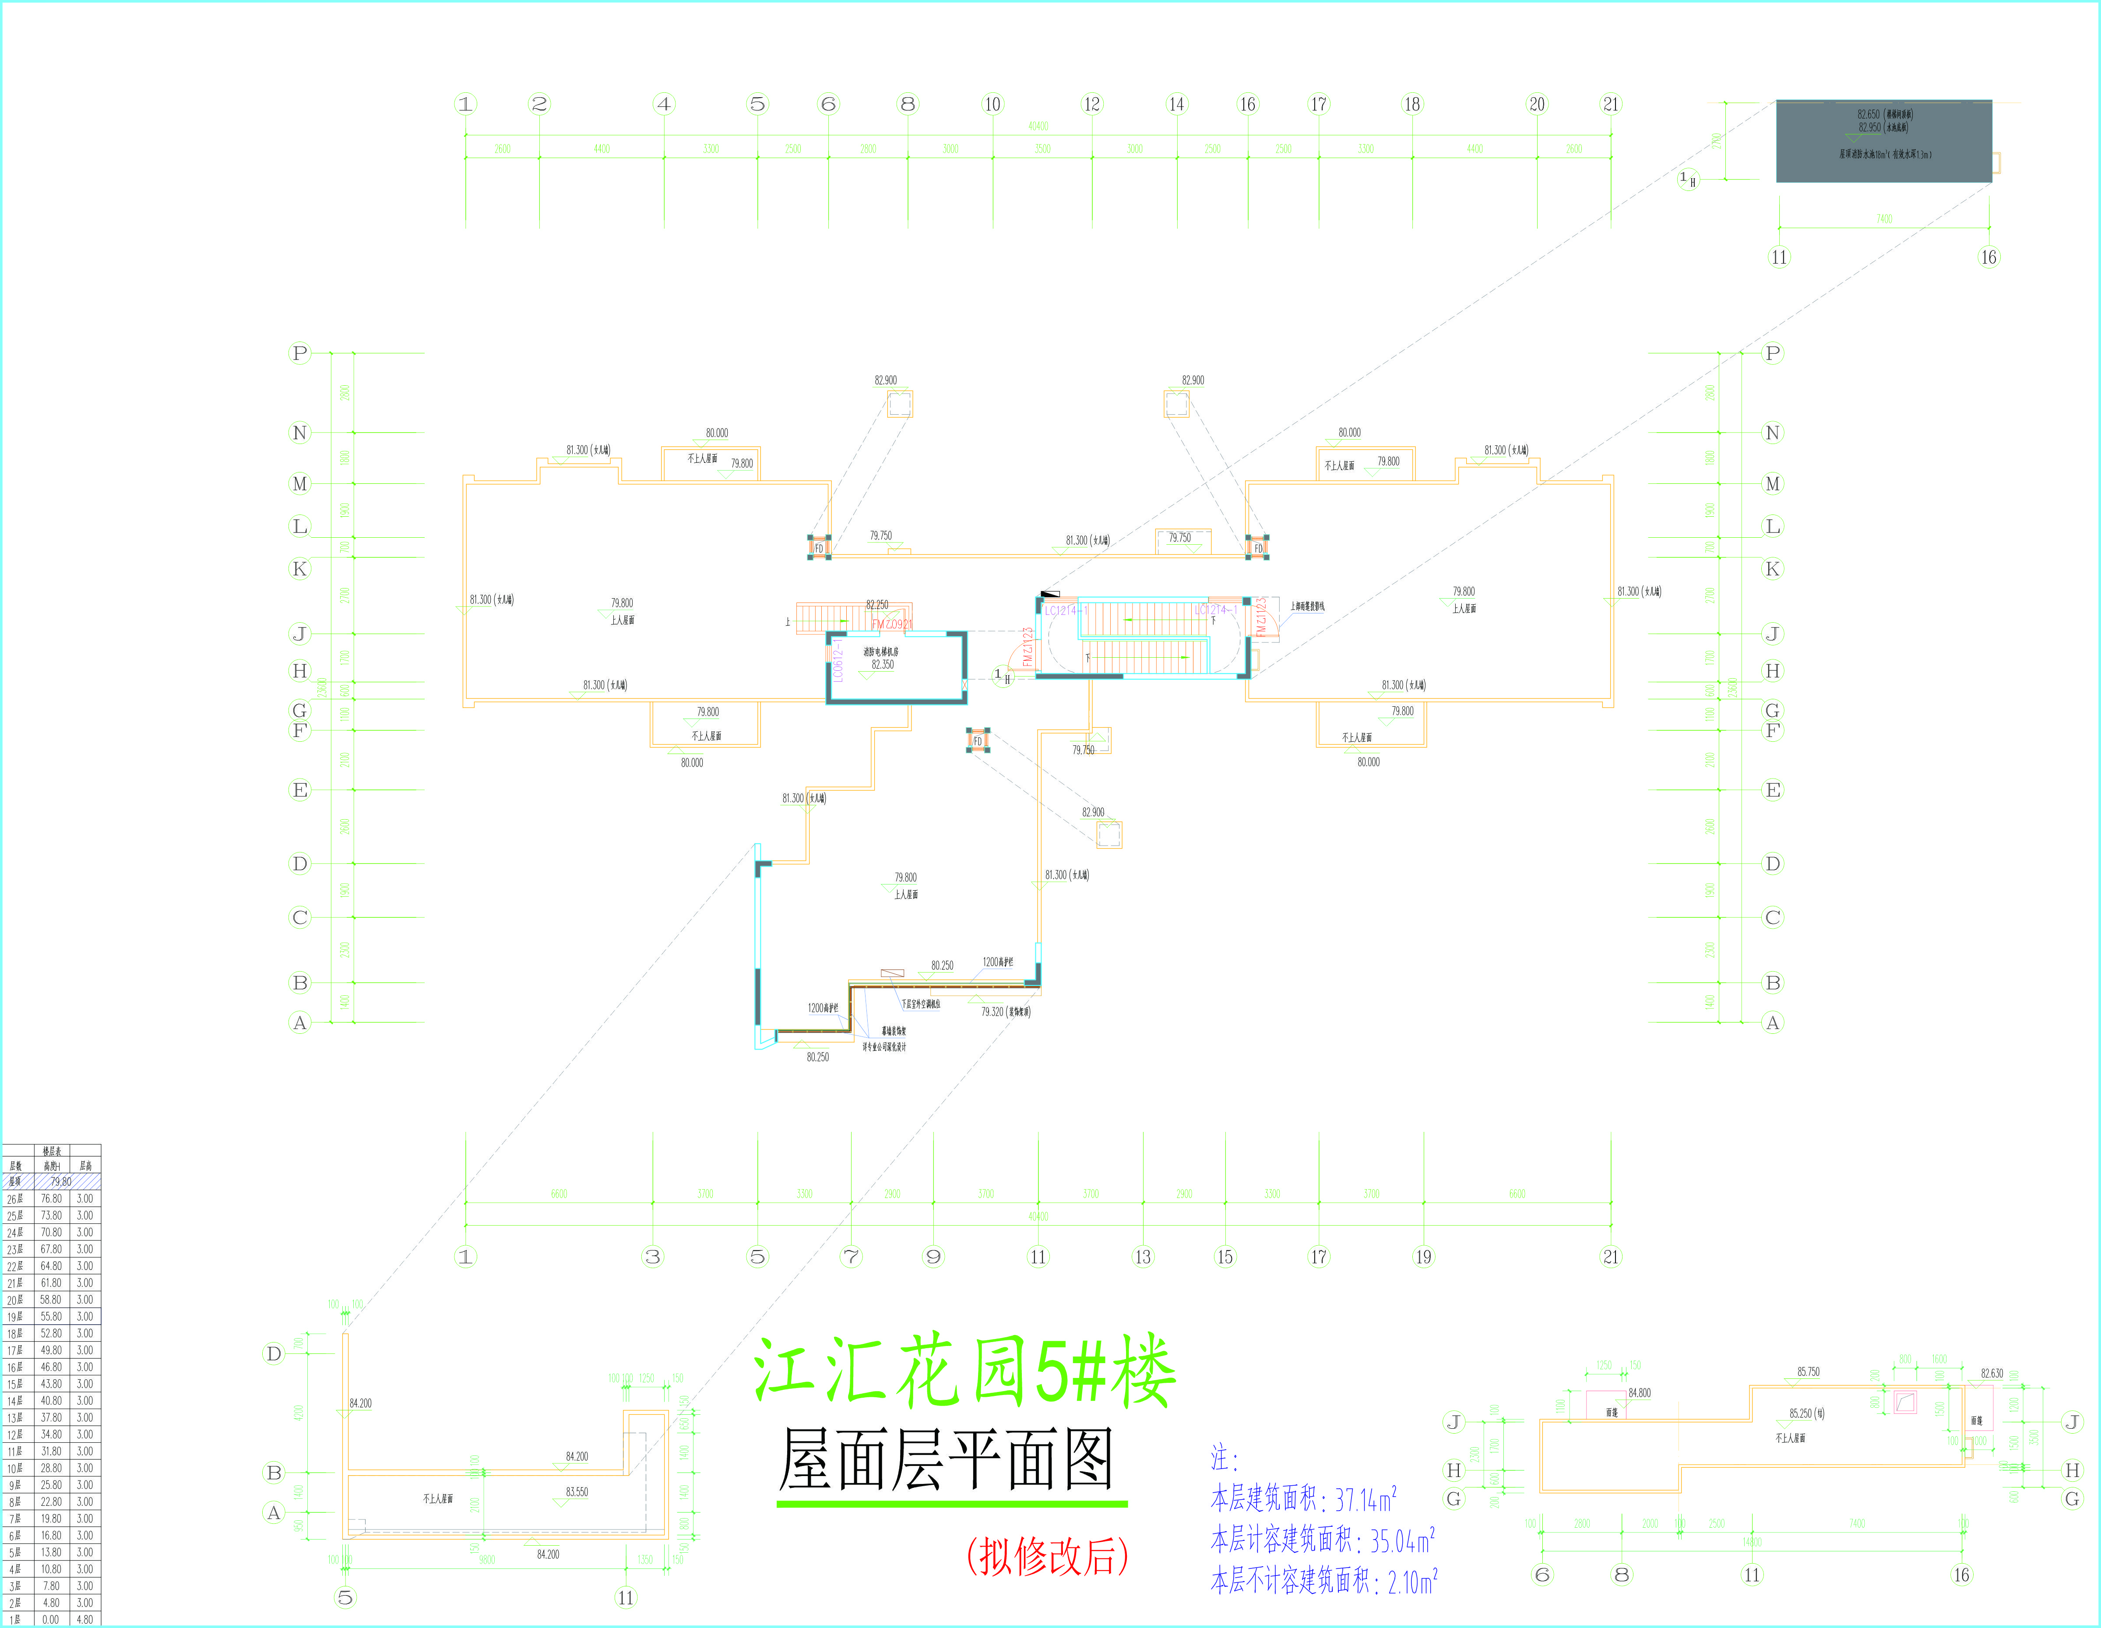The height and width of the screenshot is (1628, 2101).
Task: Click the red door label FMZ0921
Action: pos(892,624)
